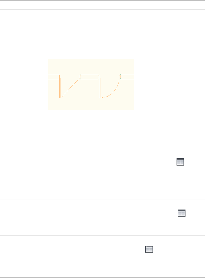The width and height of the screenshot is (205, 278).
Task: Select the left door's vertical panel
Action: [x=60, y=88]
